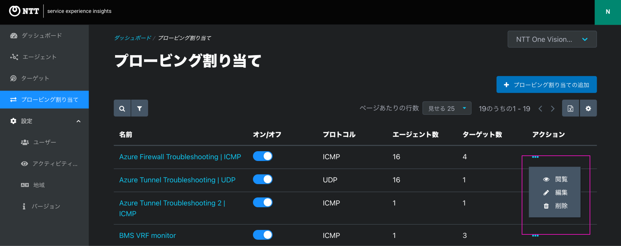Open table column settings gear icon

click(588, 108)
